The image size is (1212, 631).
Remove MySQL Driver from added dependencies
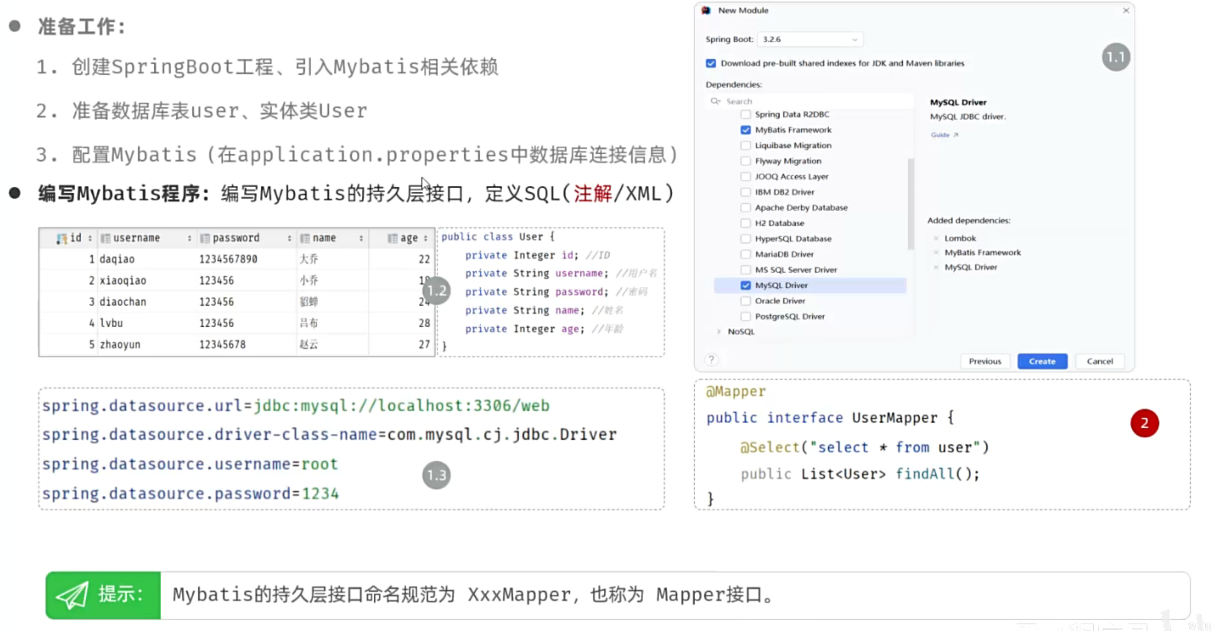(x=935, y=267)
